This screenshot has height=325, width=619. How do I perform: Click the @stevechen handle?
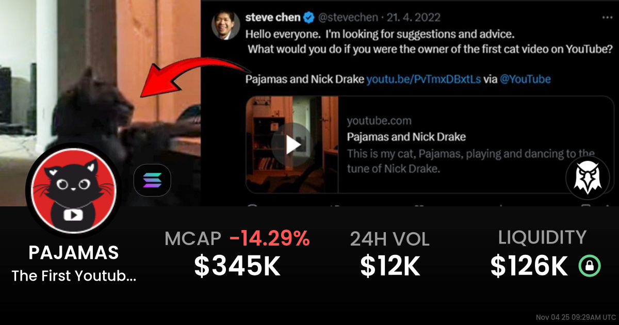pos(348,18)
